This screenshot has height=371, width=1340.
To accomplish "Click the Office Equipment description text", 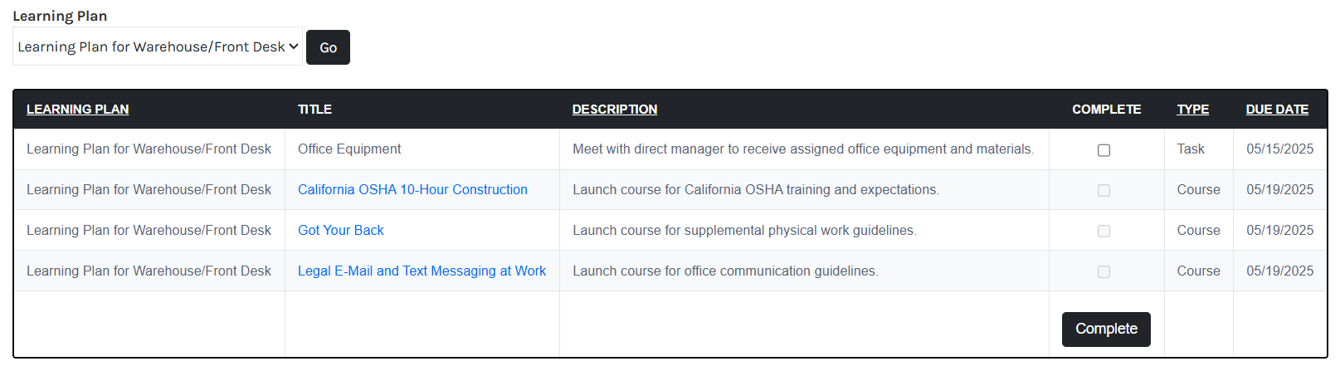I will click(802, 149).
